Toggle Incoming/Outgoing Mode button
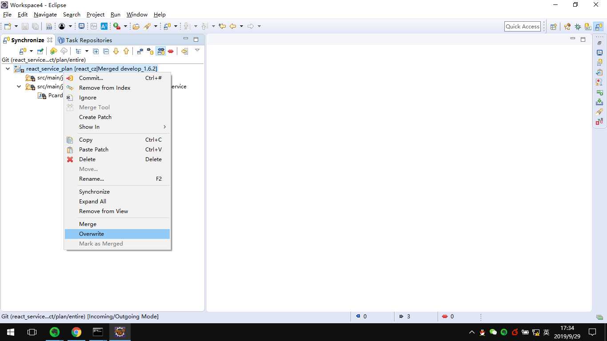Viewport: 607px width, 341px height. [x=160, y=51]
